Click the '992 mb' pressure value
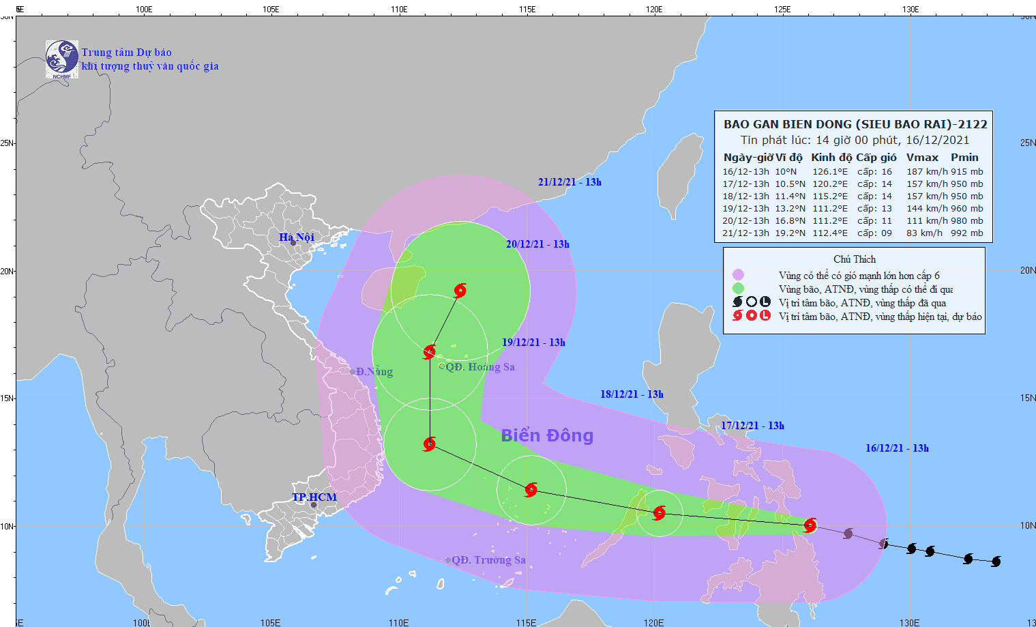Viewport: 1036px width, 627px height. click(x=967, y=233)
